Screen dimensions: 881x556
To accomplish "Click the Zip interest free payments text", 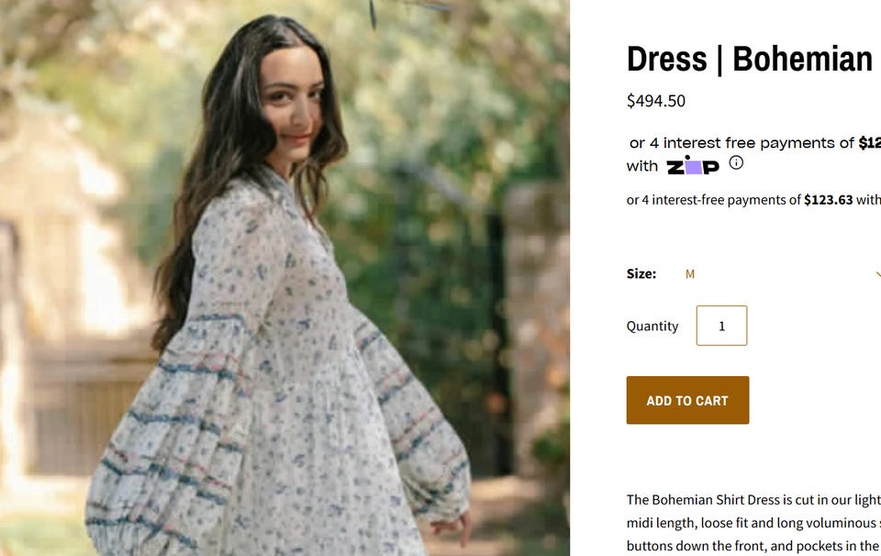I will click(x=743, y=143).
